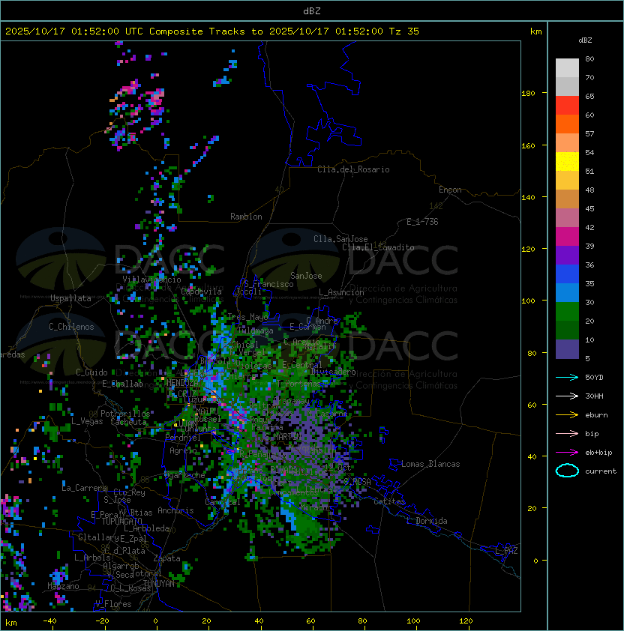
Task: Click the 'SanJose' label near L_Asuncion
Action: (x=306, y=276)
